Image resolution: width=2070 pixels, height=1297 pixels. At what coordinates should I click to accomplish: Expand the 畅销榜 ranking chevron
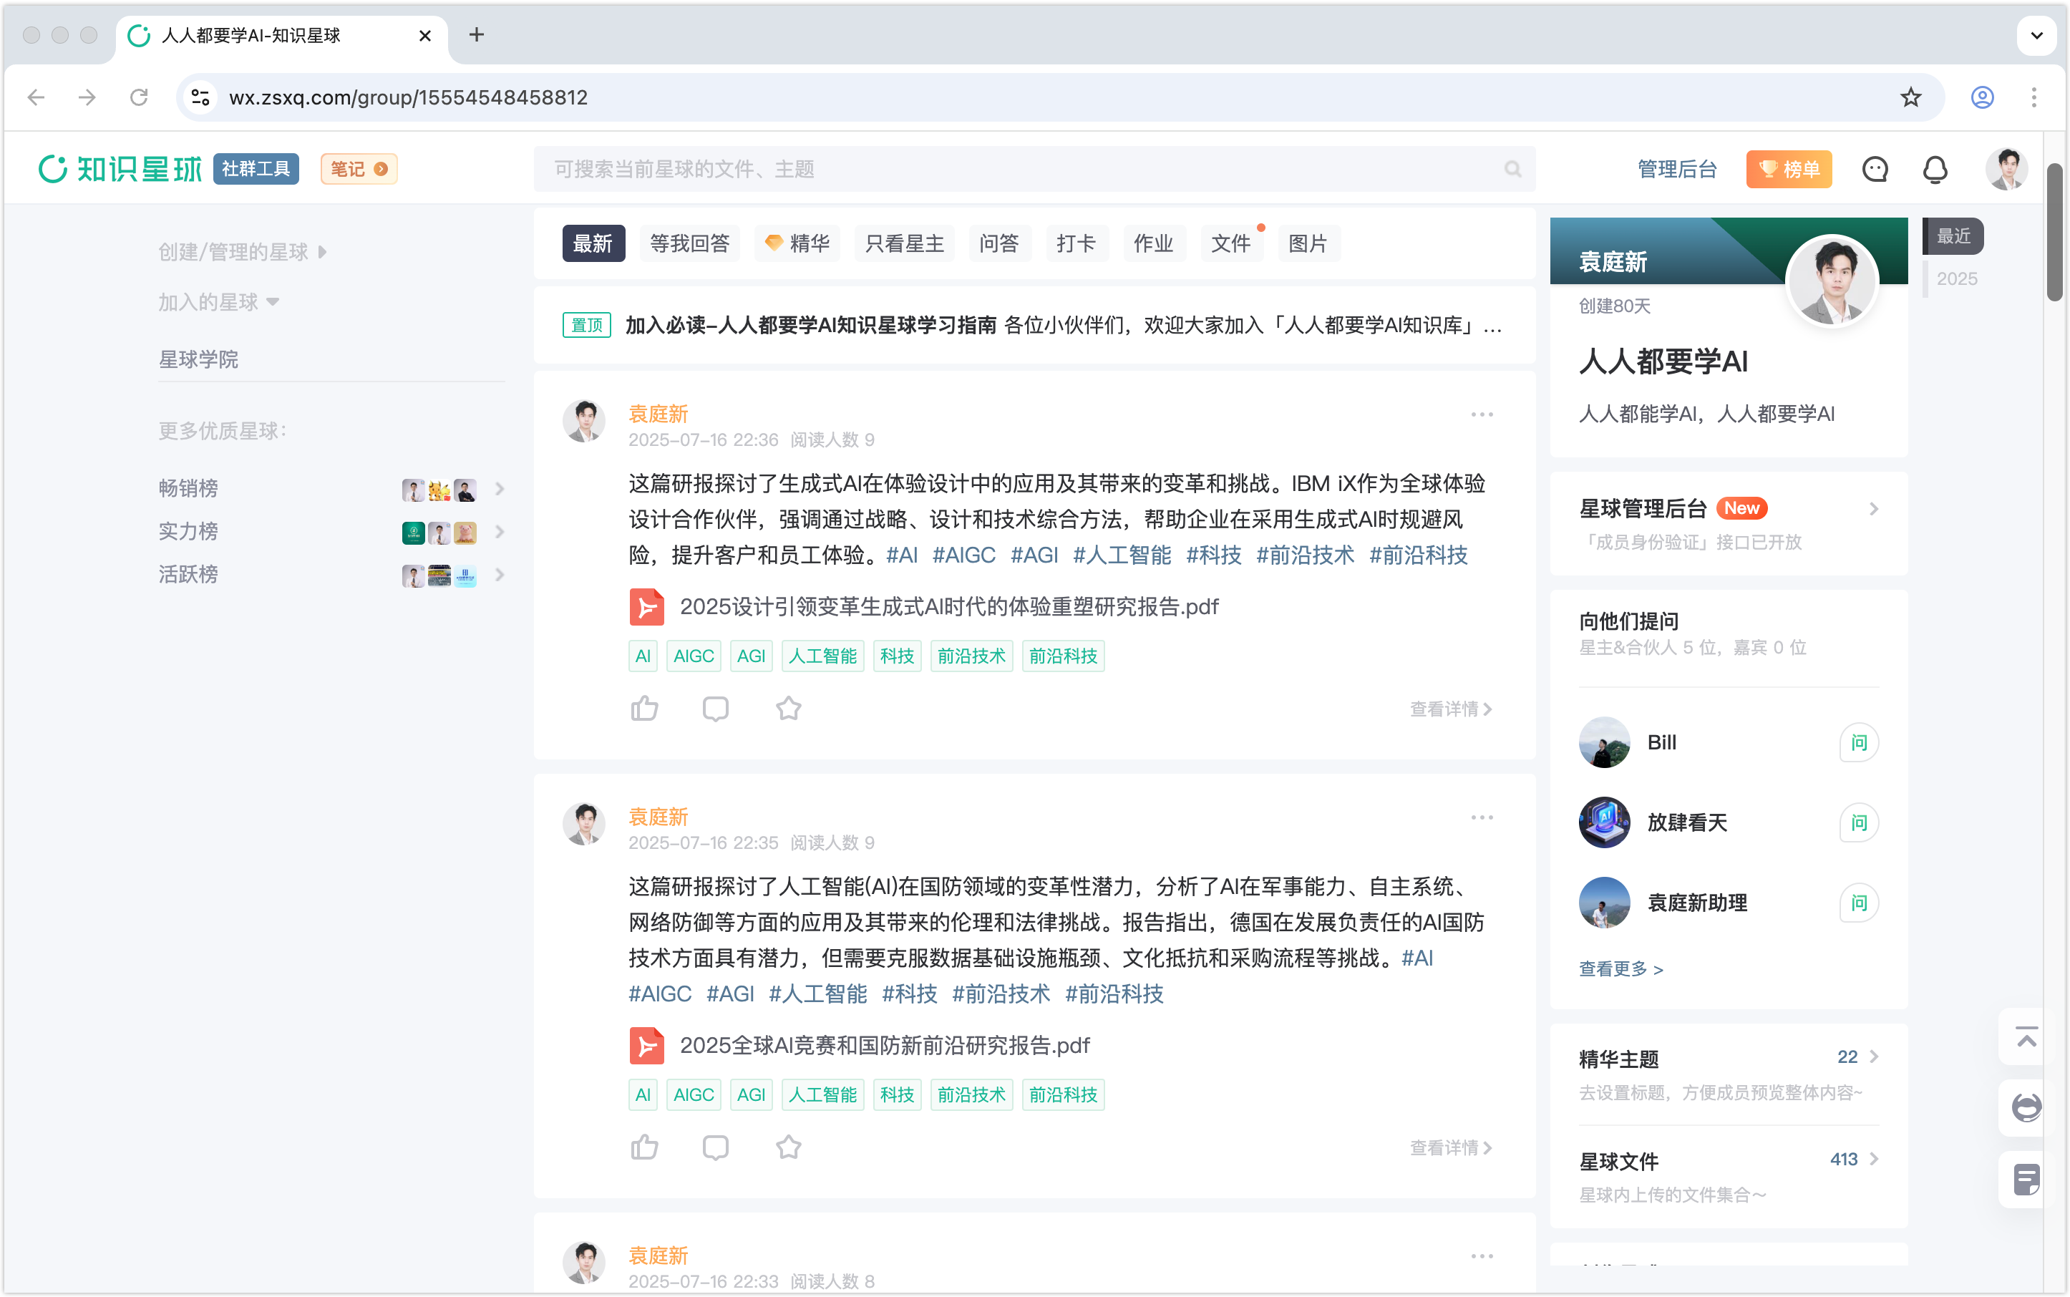coord(500,489)
